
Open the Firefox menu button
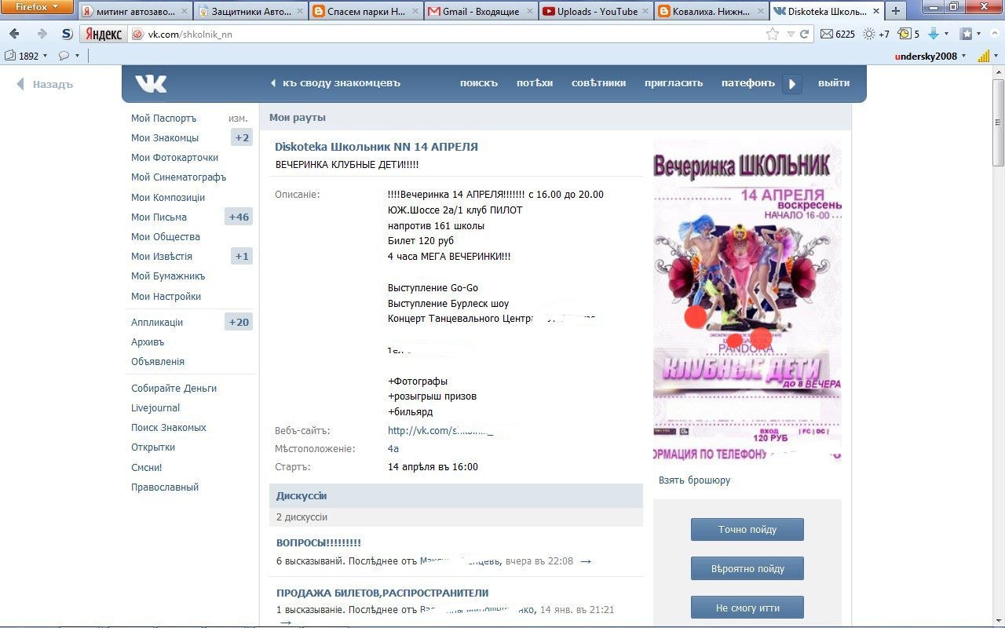point(38,8)
